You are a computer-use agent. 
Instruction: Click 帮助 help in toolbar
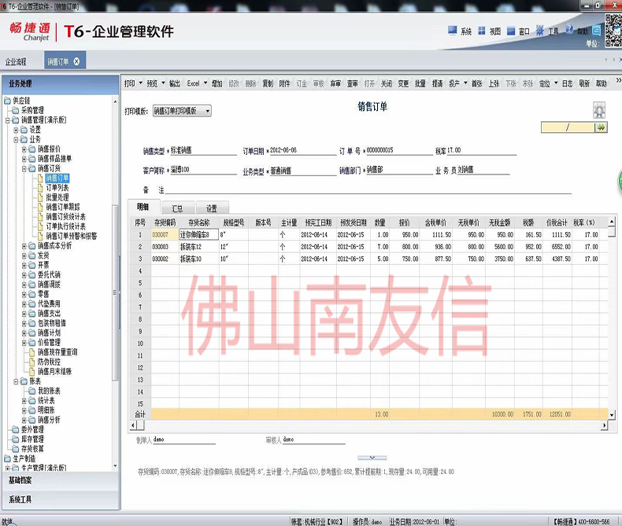coord(602,83)
